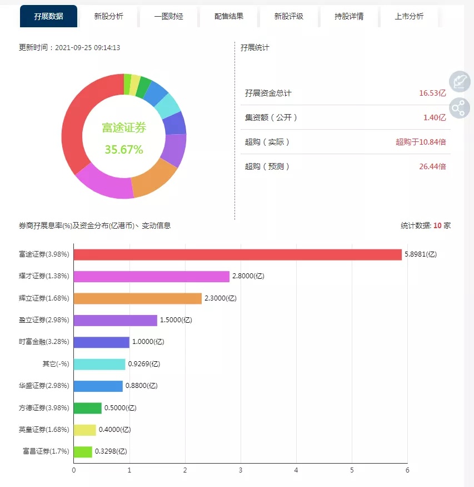Click the label 耀才证券(1.38%)

(44, 276)
